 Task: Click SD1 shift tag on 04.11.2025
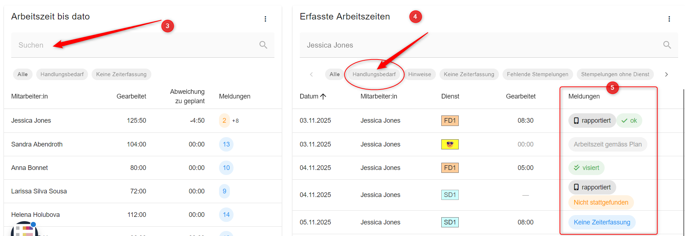click(450, 195)
